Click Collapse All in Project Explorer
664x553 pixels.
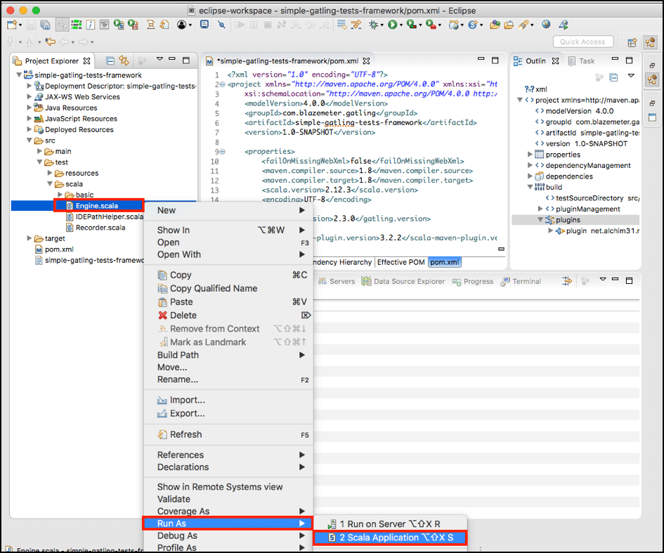[110, 60]
